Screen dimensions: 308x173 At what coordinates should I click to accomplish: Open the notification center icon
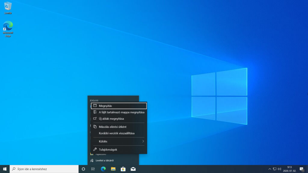click(302, 169)
